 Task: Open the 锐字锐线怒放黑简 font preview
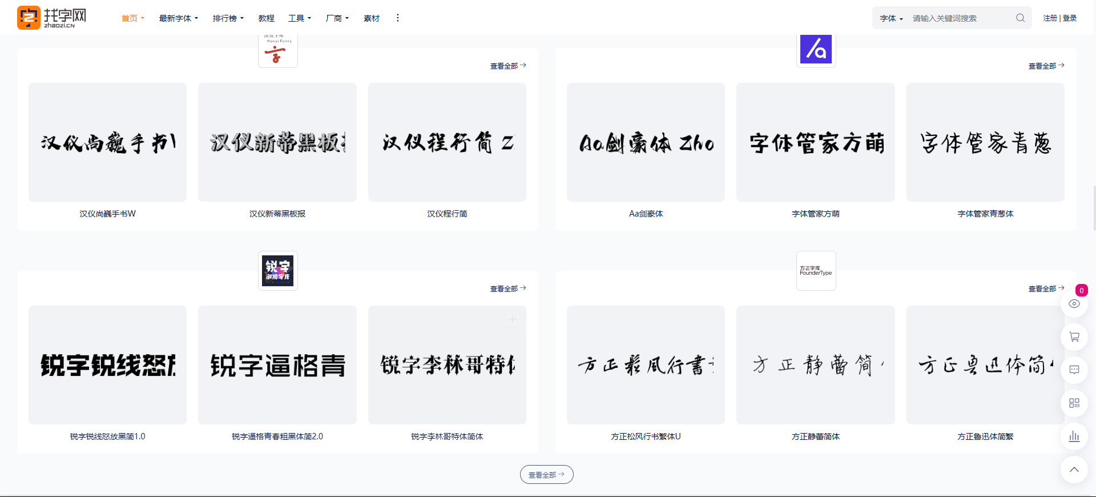pyautogui.click(x=108, y=365)
